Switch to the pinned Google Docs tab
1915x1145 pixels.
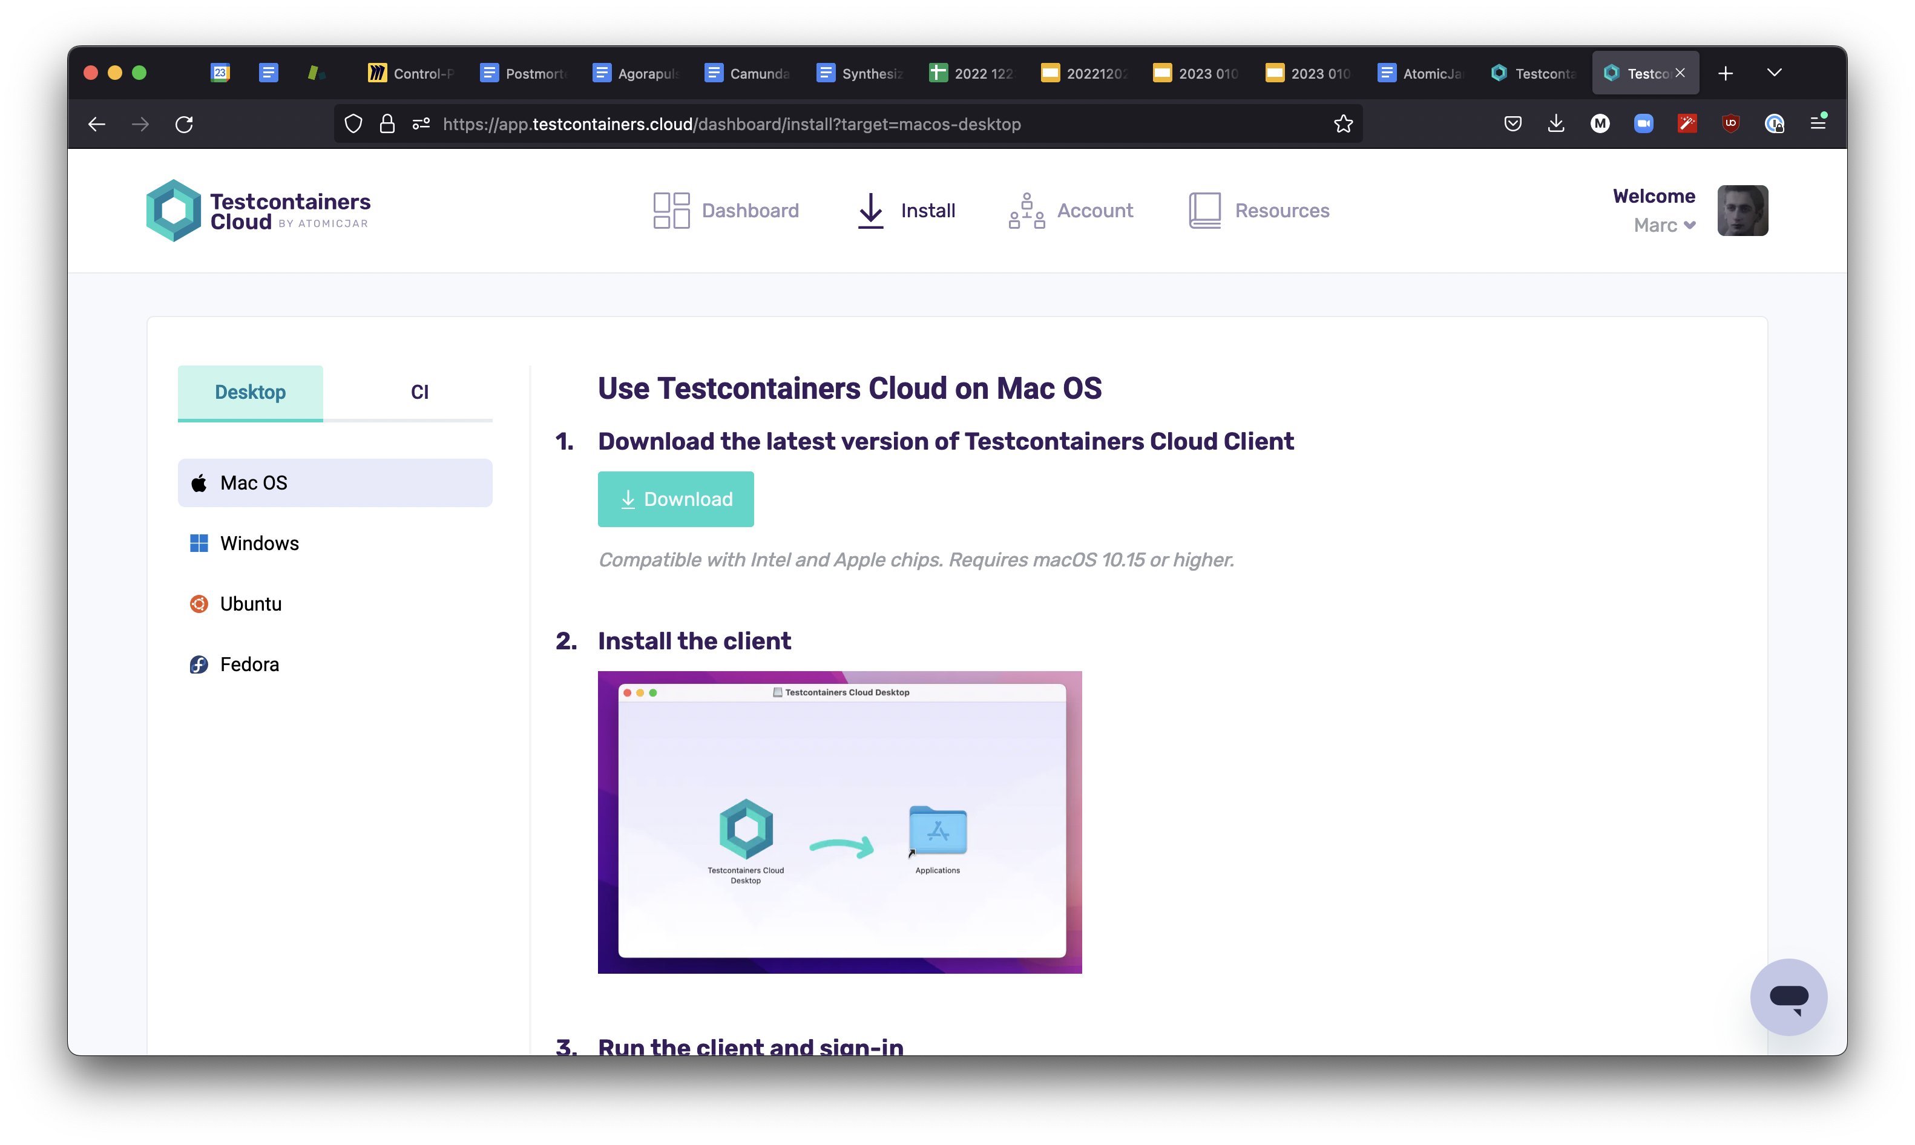click(x=269, y=73)
